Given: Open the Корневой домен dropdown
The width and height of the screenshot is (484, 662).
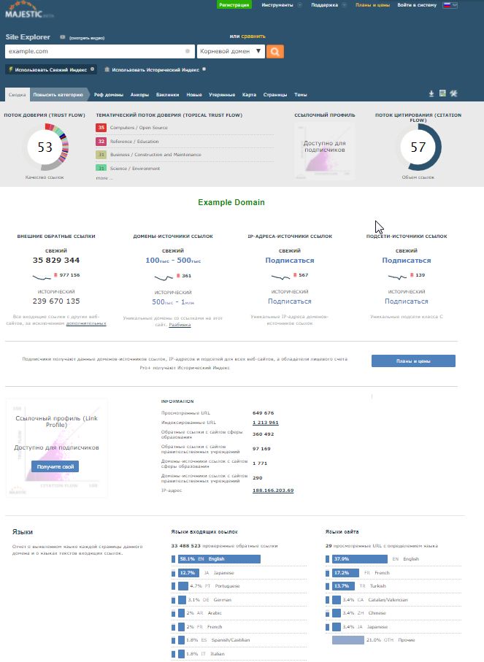Looking at the screenshot, I should 230,52.
